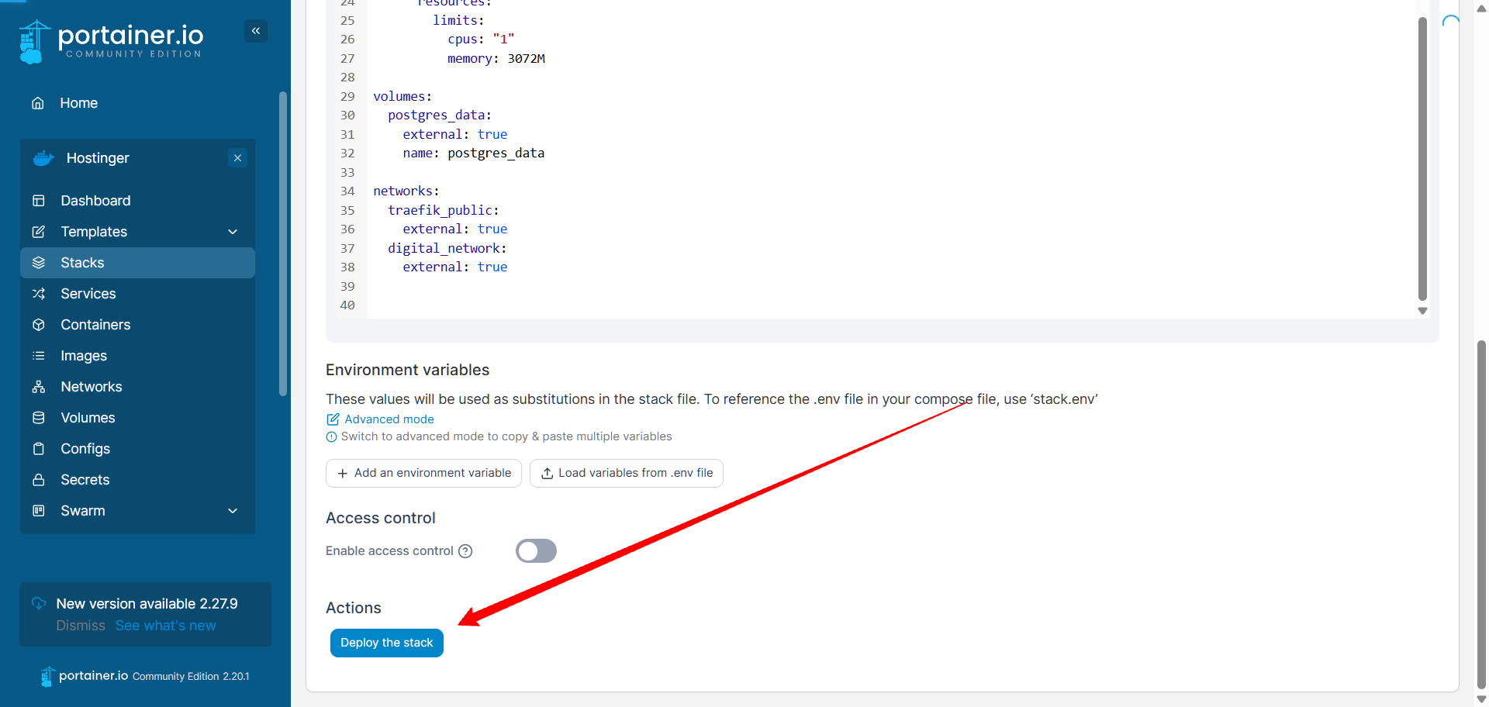Click the access control help icon
Image resolution: width=1489 pixels, height=707 pixels.
[465, 551]
